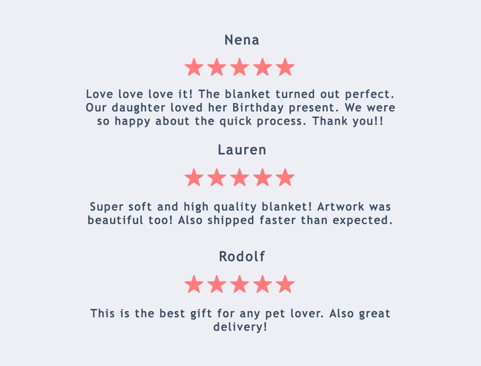Click the first star in Rodolf's rating
The width and height of the screenshot is (481, 366).
pos(194,284)
